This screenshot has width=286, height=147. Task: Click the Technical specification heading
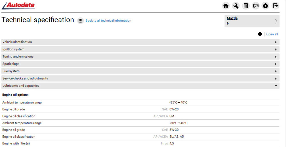pyautogui.click(x=38, y=20)
